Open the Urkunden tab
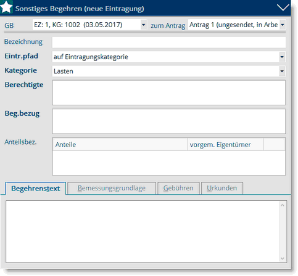This screenshot has width=298, height=276. tap(222, 188)
